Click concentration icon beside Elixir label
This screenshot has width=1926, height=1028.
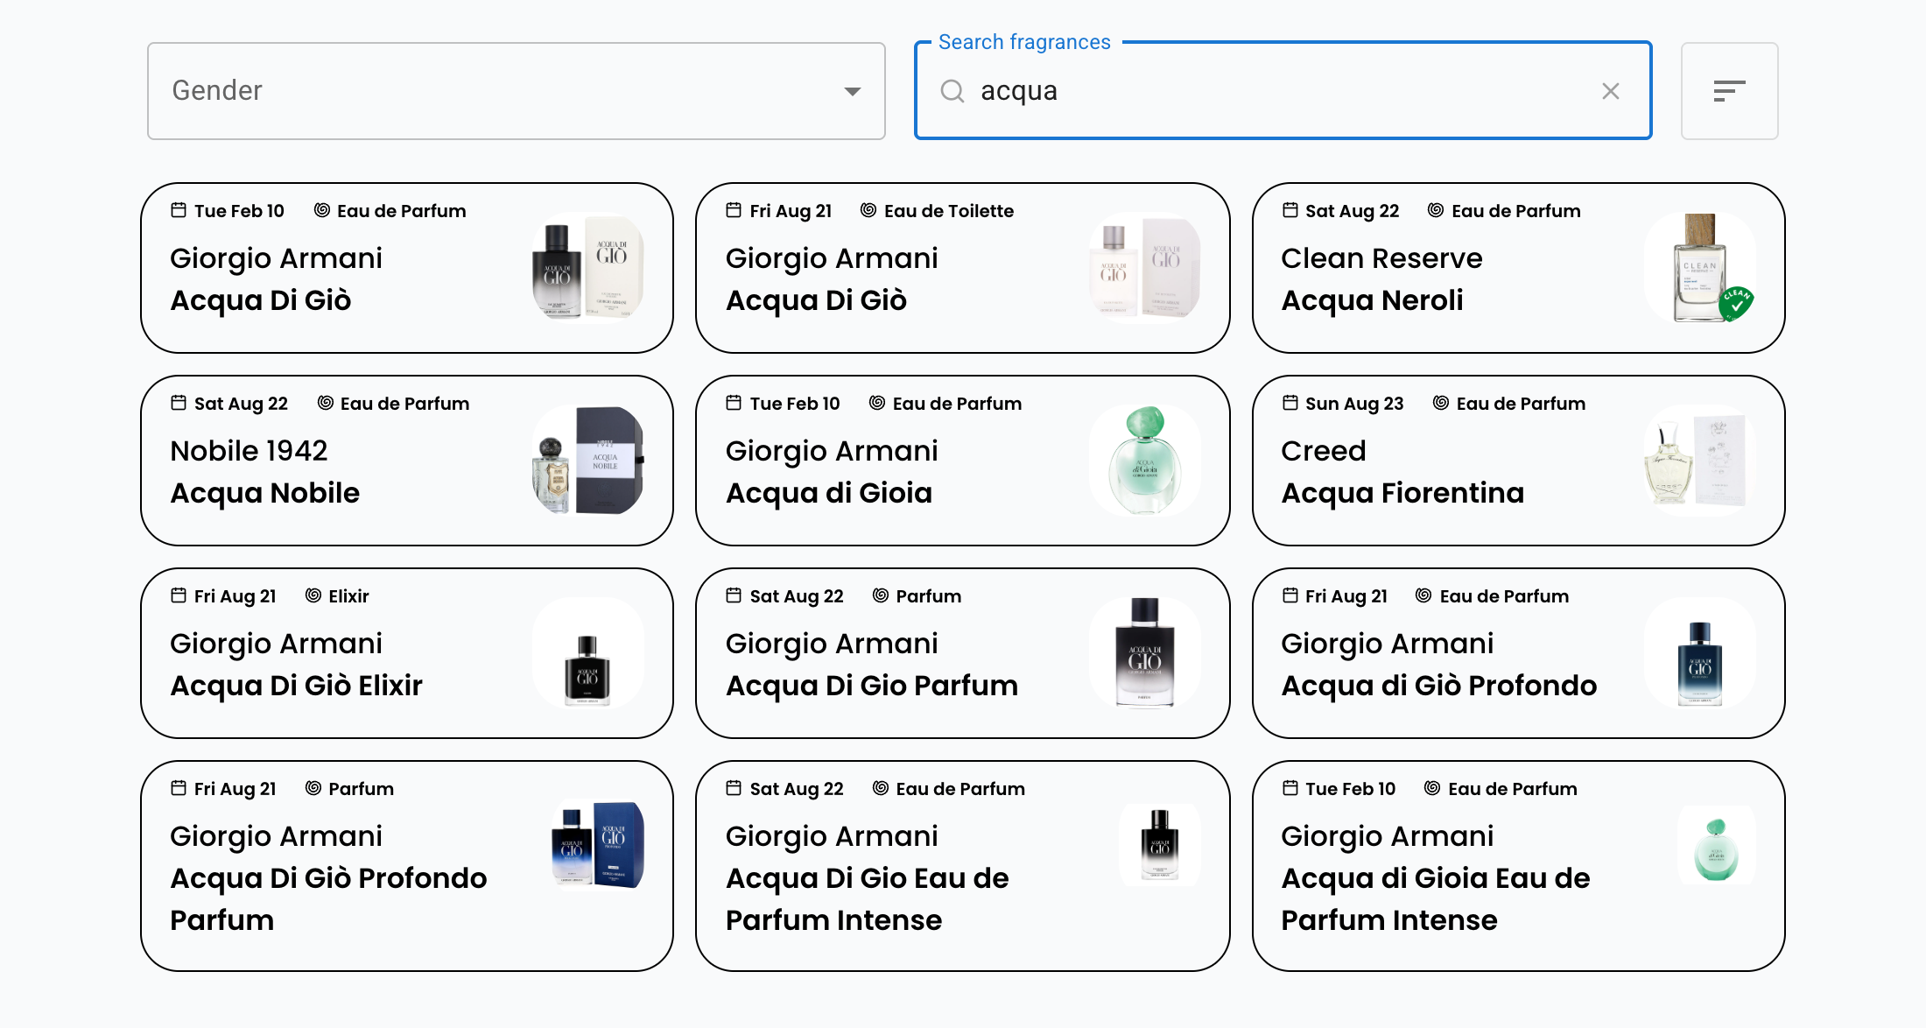coord(313,595)
